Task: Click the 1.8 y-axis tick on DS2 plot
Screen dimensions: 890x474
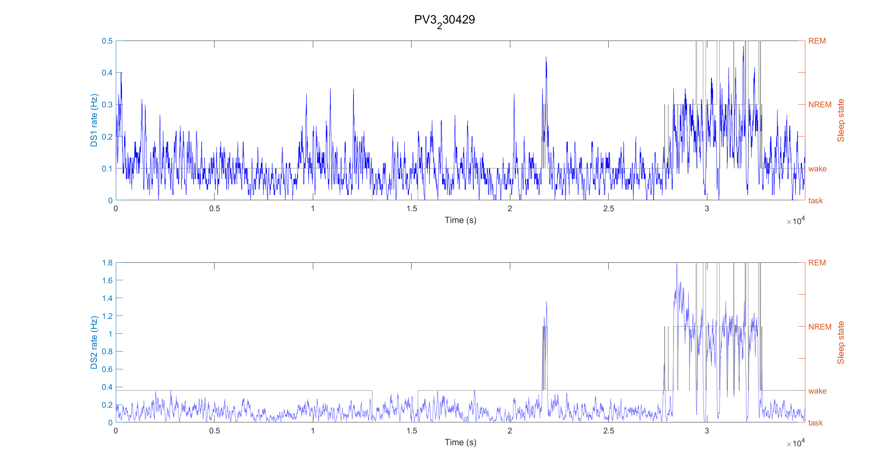Action: click(107, 263)
